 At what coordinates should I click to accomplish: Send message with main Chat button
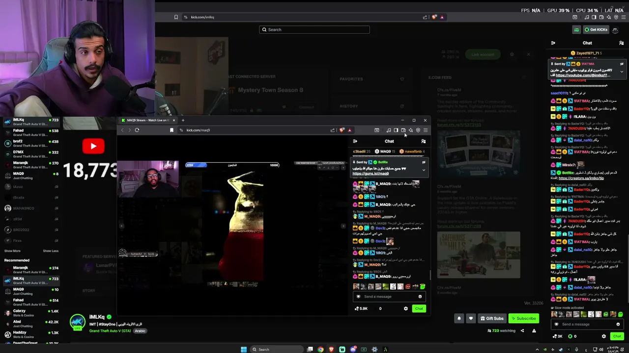(x=617, y=336)
